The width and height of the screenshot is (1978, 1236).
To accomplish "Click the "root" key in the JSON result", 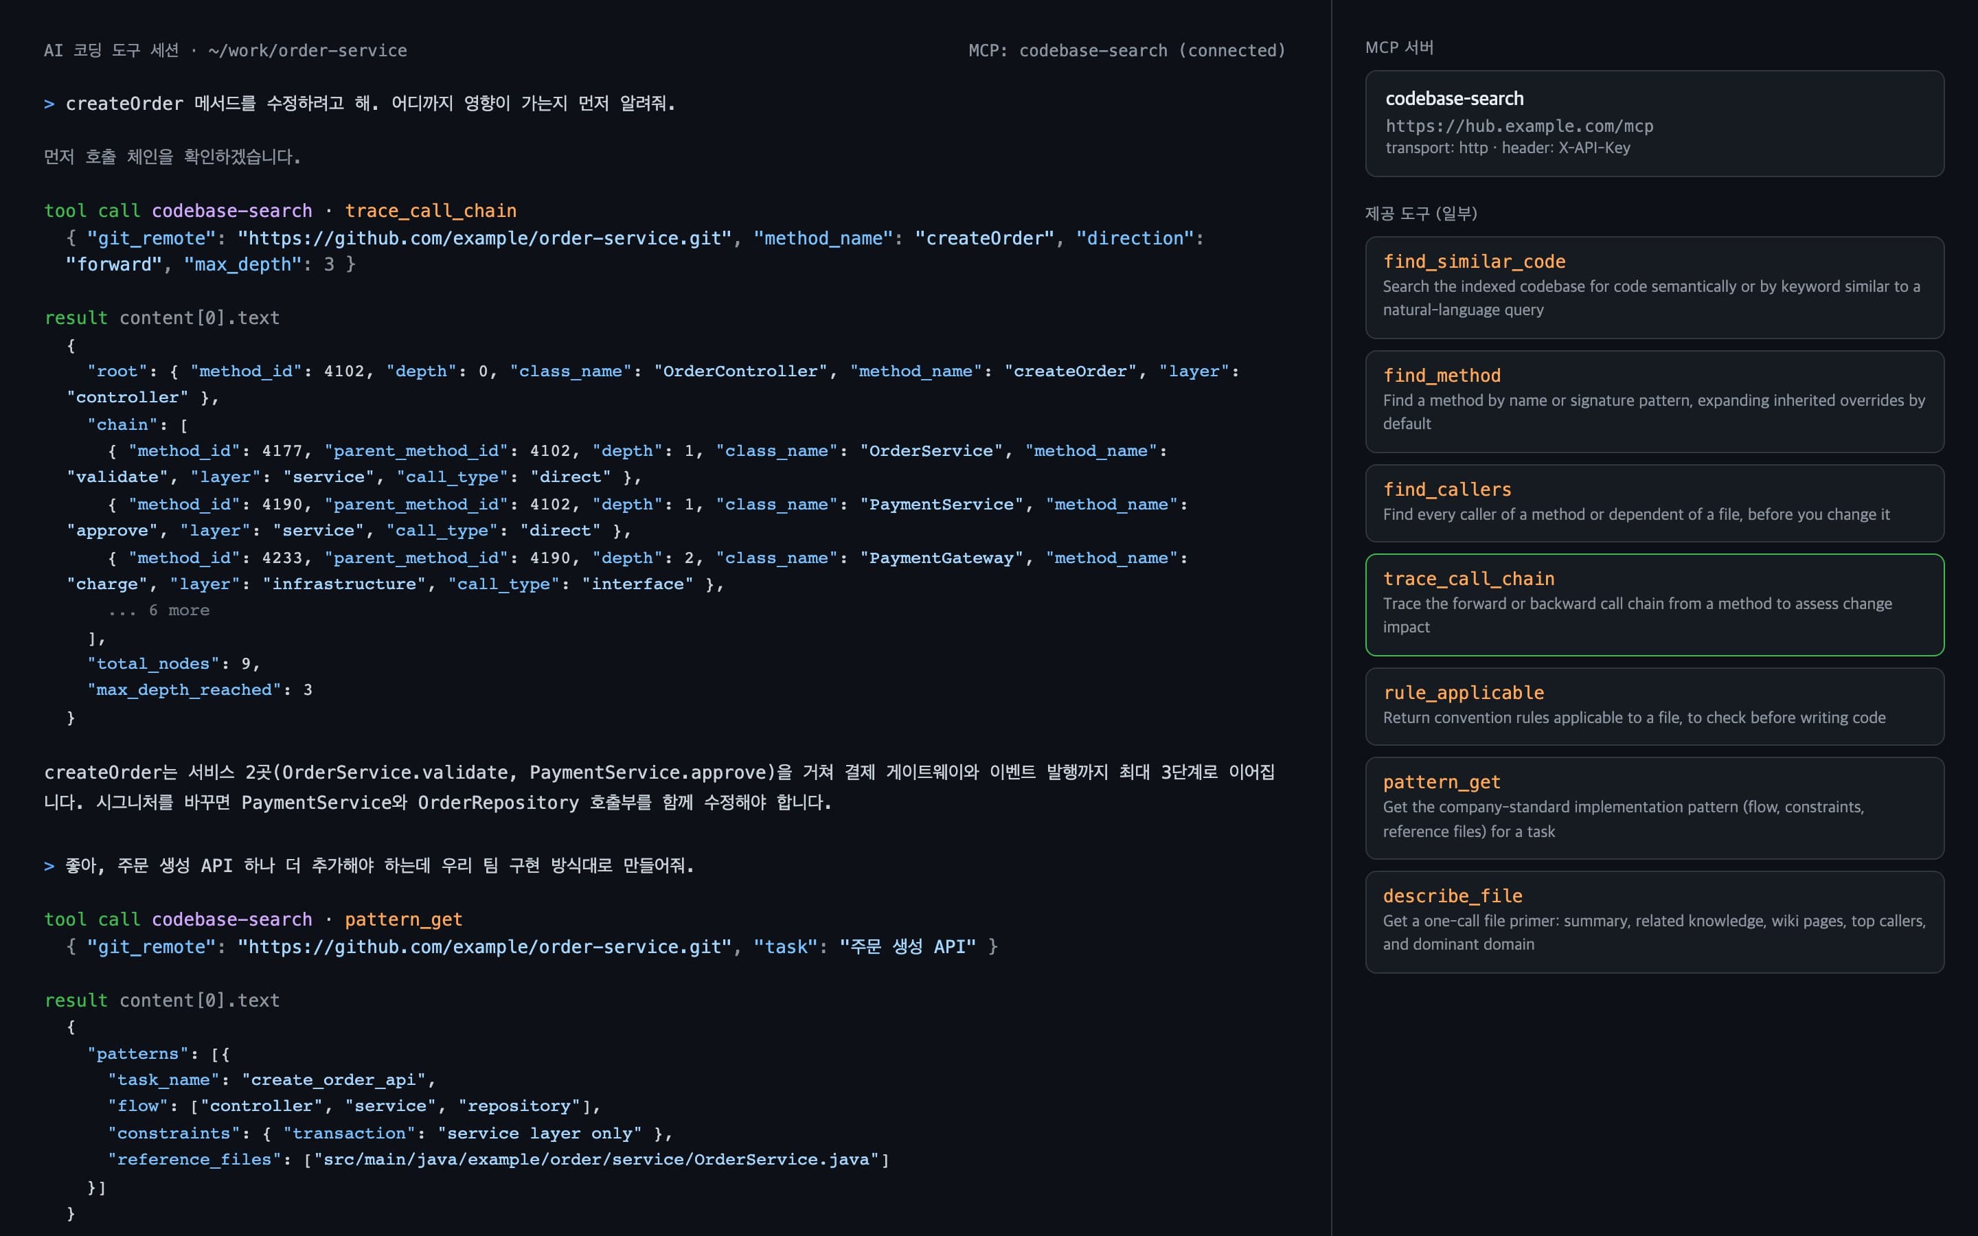I will point(117,371).
